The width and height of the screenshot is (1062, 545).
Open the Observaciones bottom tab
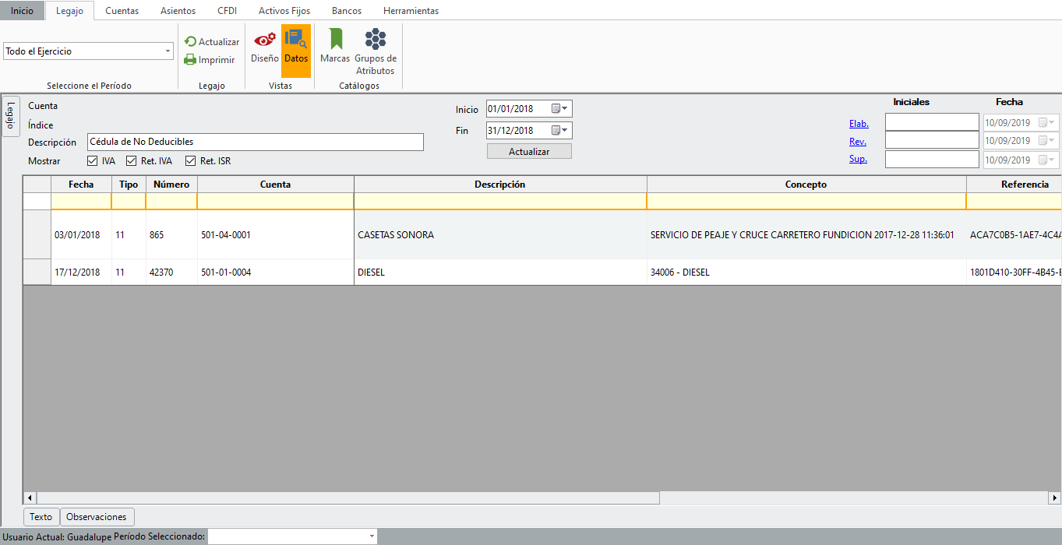97,517
